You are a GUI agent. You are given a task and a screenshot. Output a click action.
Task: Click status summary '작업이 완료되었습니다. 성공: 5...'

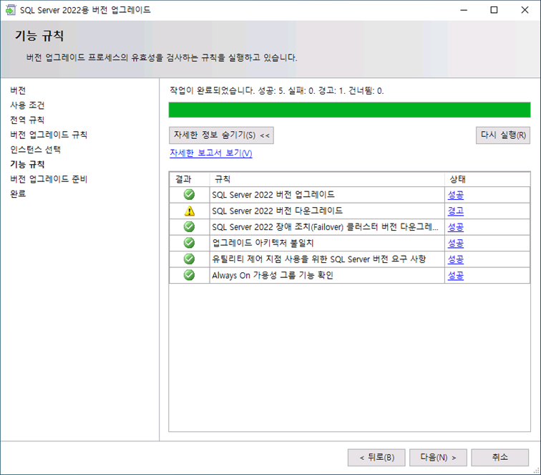pyautogui.click(x=277, y=91)
